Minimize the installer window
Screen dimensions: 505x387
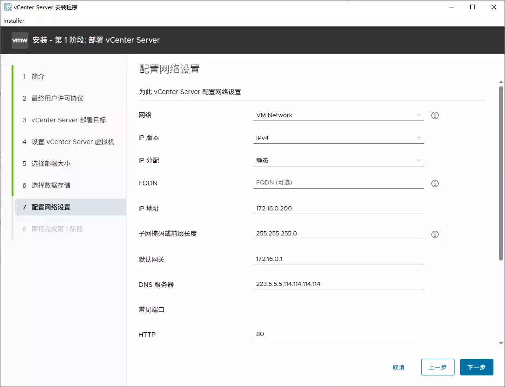pos(452,7)
